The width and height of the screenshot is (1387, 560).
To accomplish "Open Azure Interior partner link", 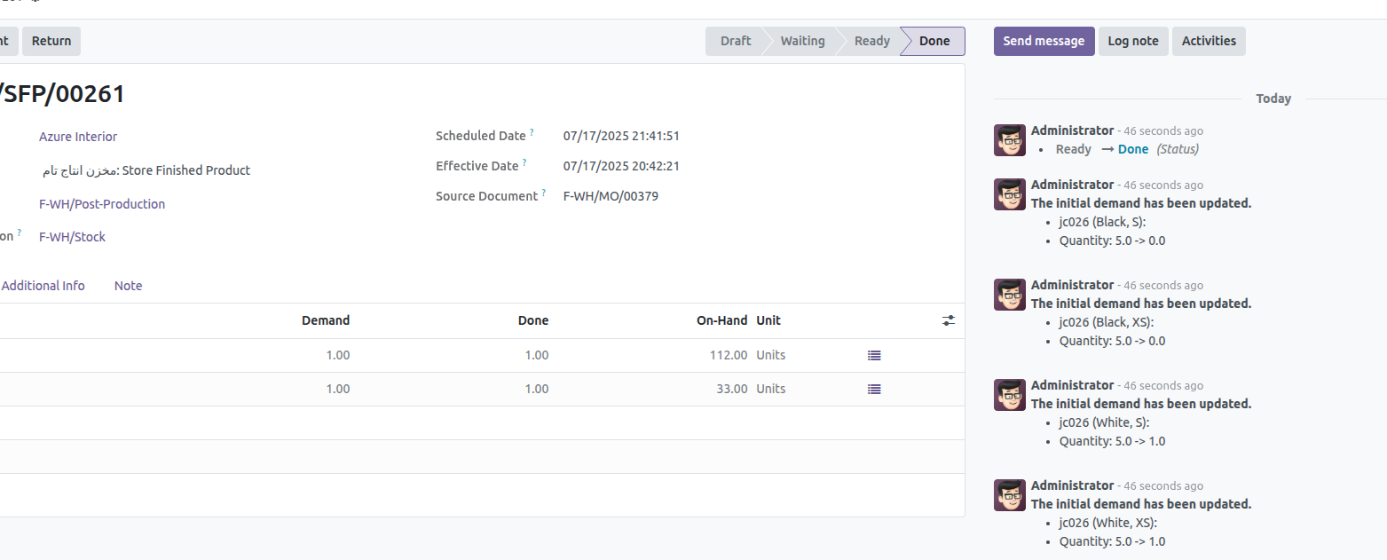I will pos(78,137).
